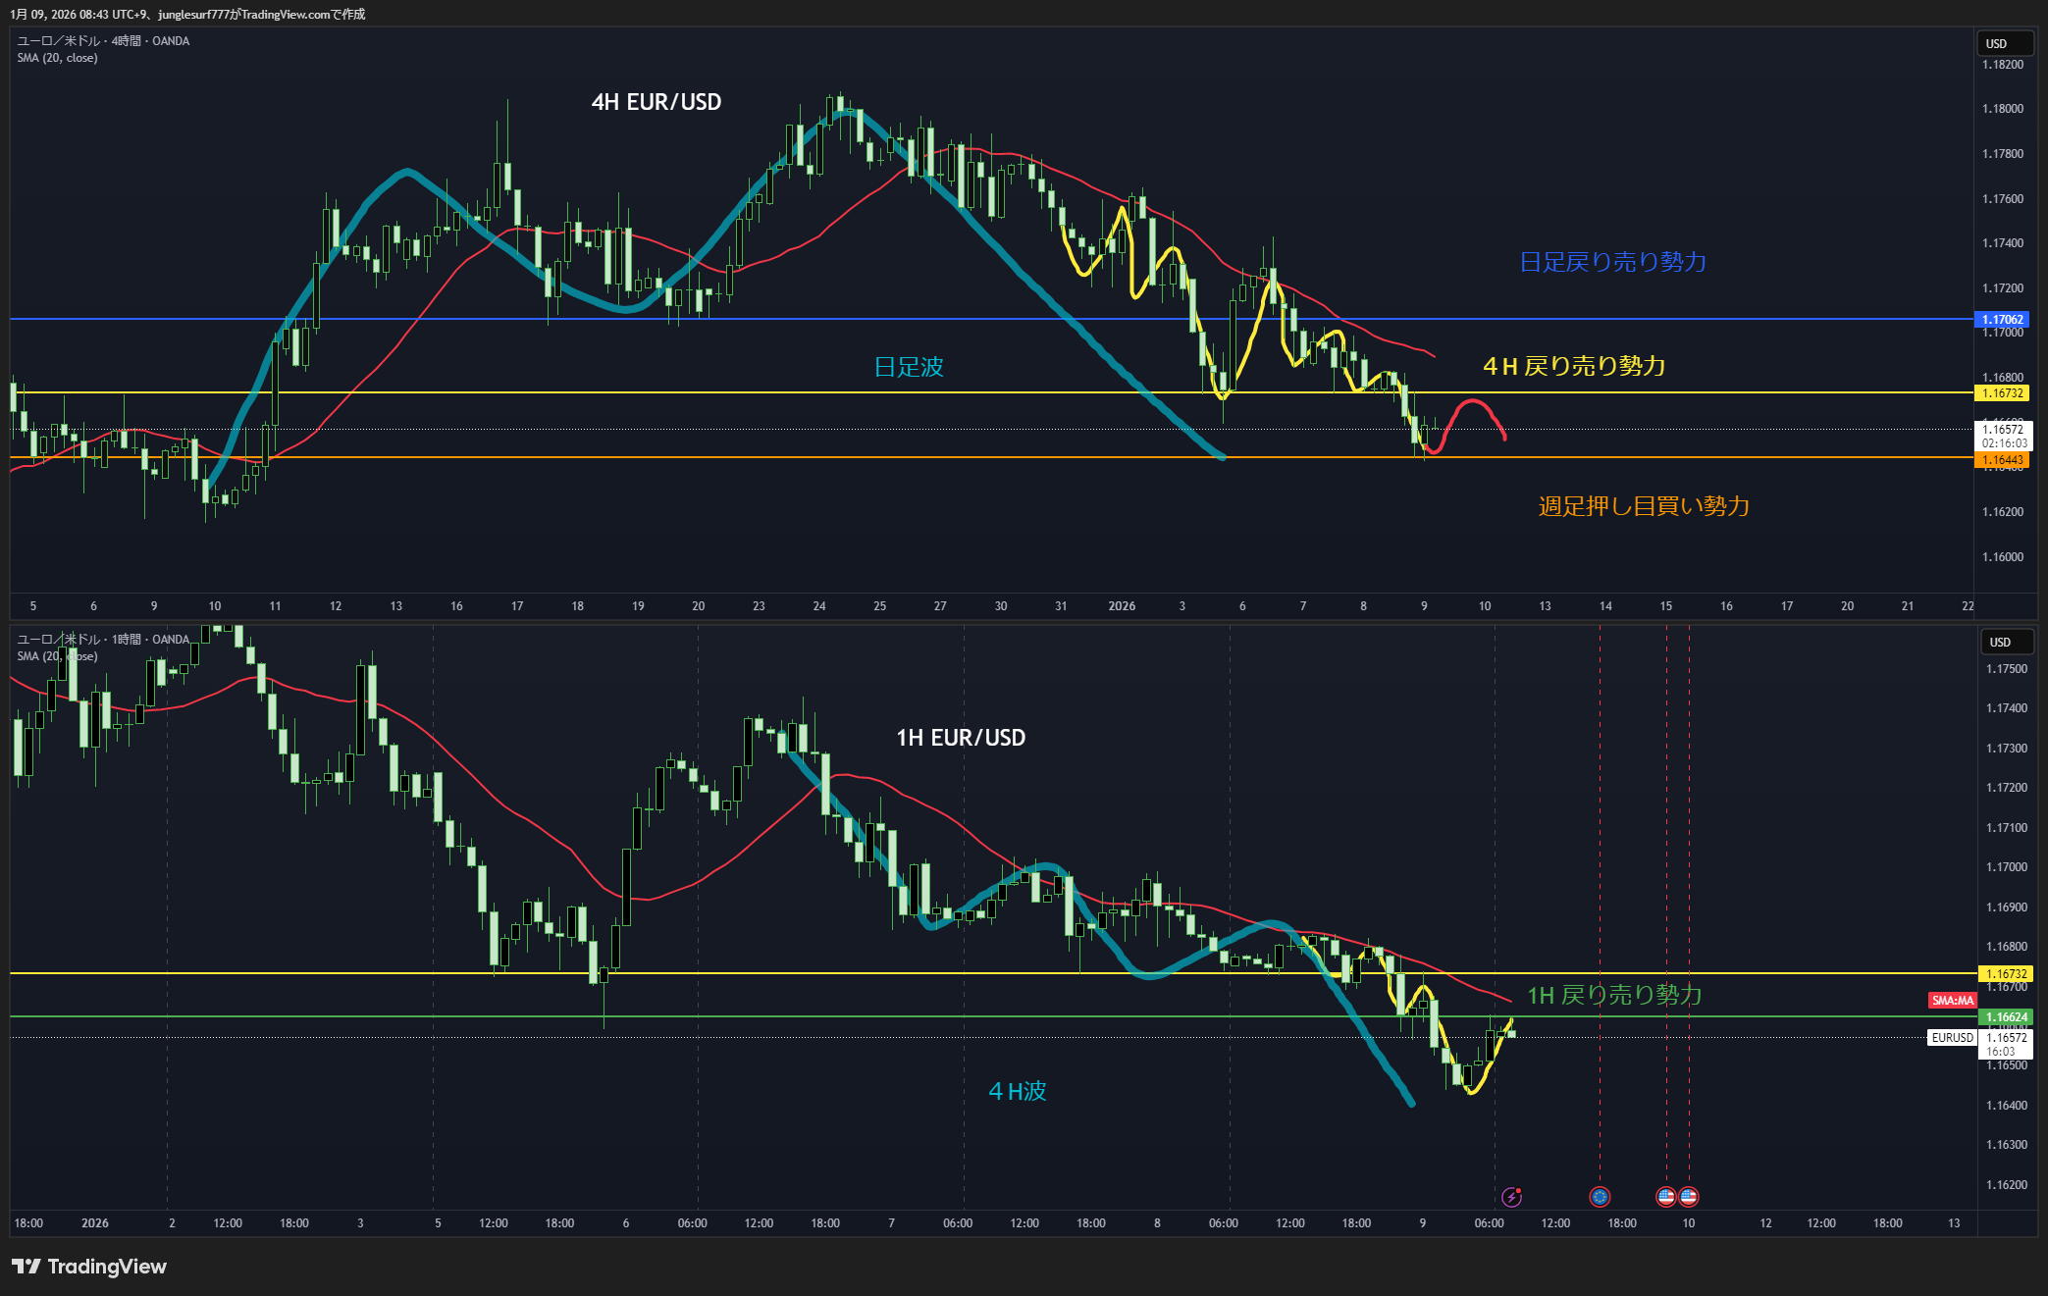Image resolution: width=2048 pixels, height=1296 pixels.
Task: Click the SMA (20, close) legend on 4H chart
Action: (57, 58)
